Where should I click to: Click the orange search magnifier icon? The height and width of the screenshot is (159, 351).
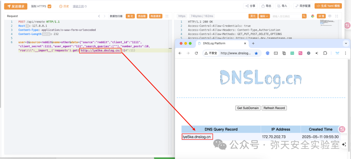(x=304, y=16)
